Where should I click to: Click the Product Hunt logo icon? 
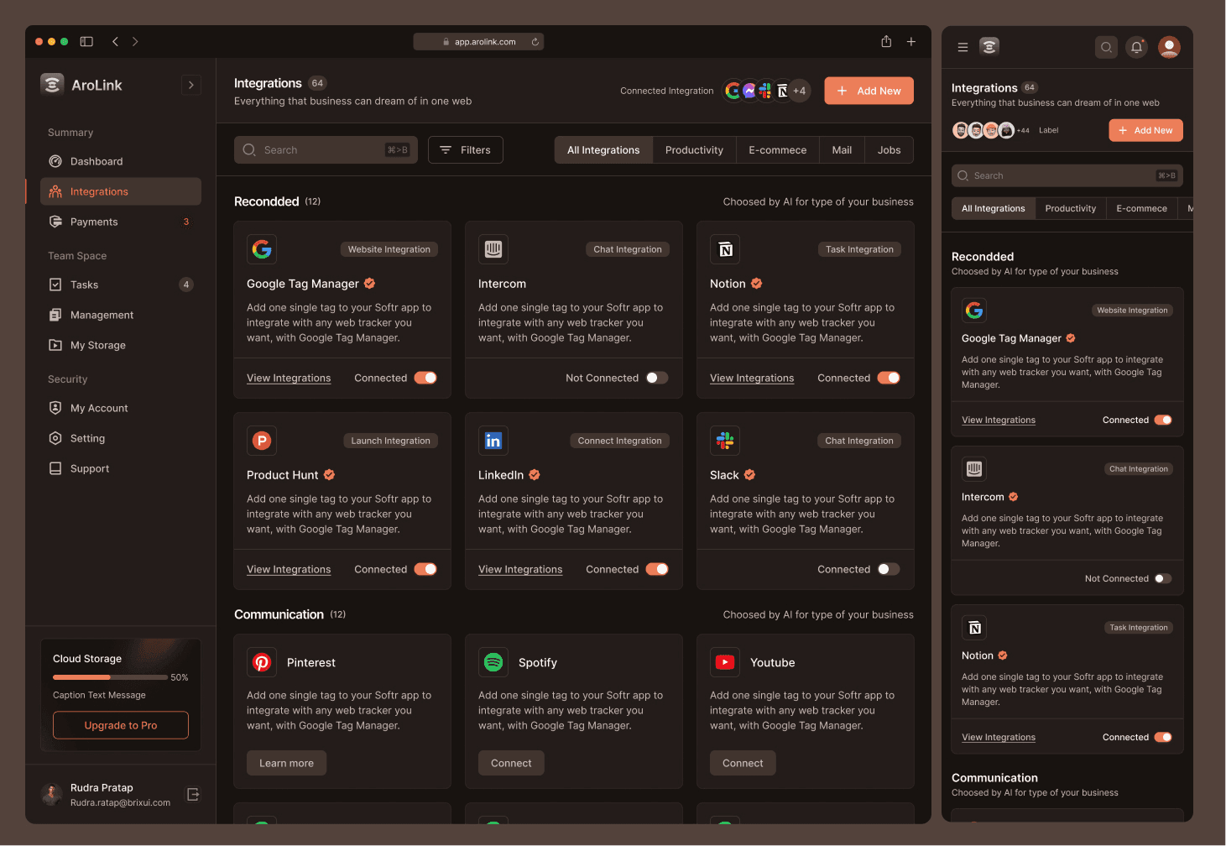pyautogui.click(x=262, y=441)
